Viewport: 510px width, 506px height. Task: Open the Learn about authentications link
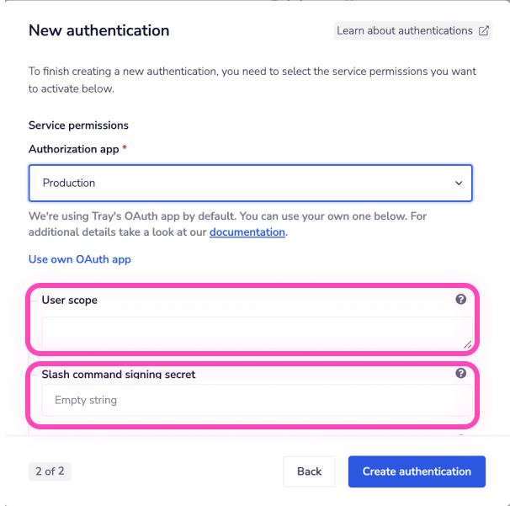tap(405, 31)
